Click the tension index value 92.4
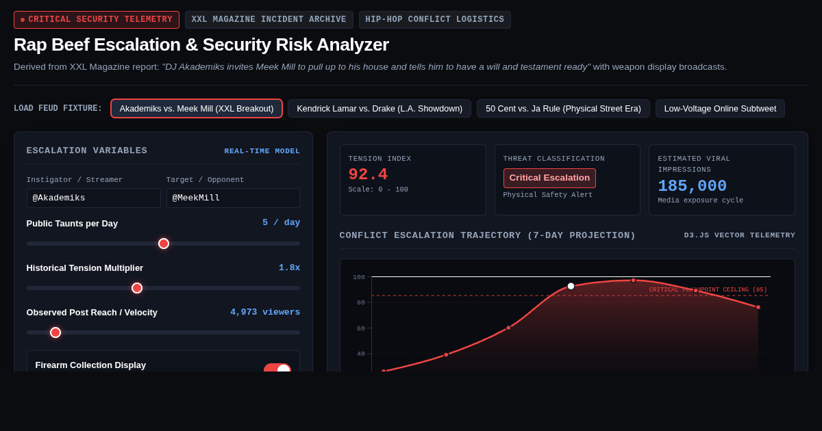This screenshot has width=822, height=431. tap(368, 174)
